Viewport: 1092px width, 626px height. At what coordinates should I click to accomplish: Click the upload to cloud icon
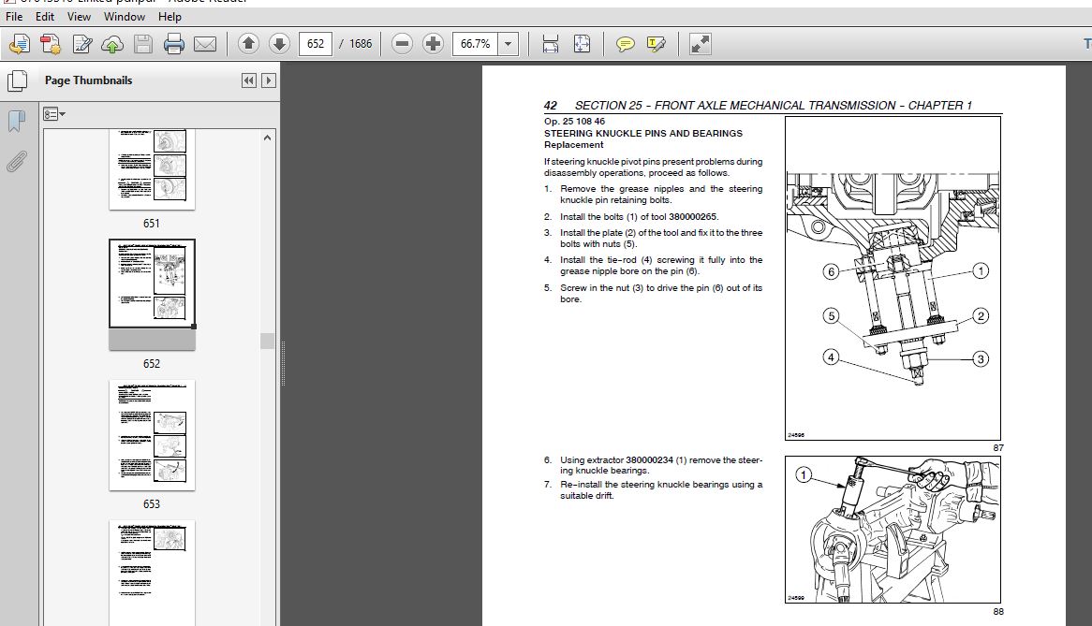click(x=112, y=44)
